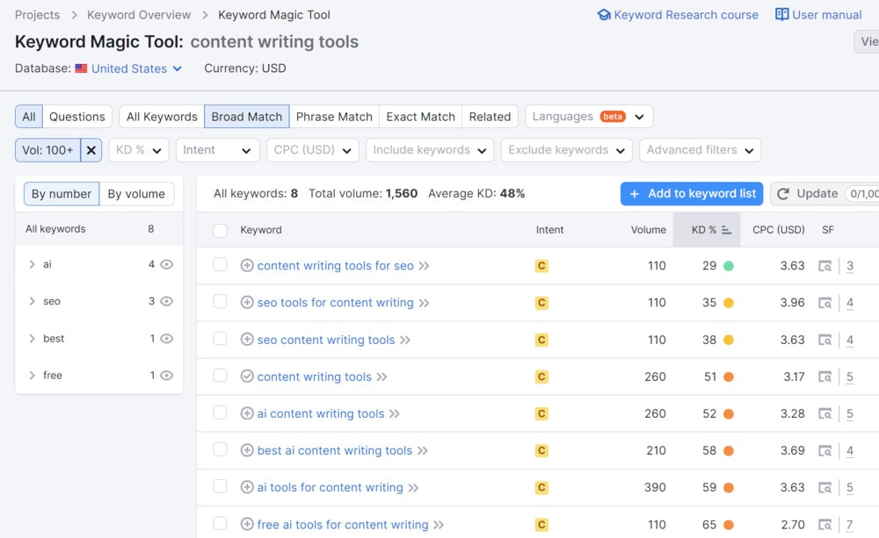879x538 pixels.
Task: Open SERP view icon in the 3.17 CPC row
Action: click(x=825, y=377)
